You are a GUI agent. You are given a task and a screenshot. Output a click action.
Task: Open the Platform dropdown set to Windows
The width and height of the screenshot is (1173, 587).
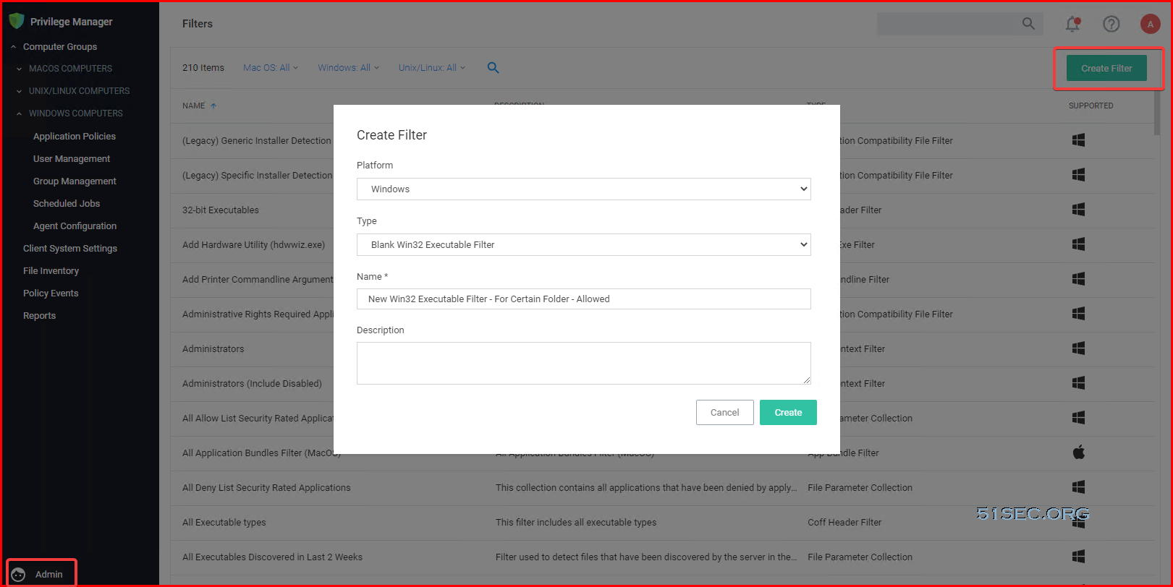pos(584,189)
